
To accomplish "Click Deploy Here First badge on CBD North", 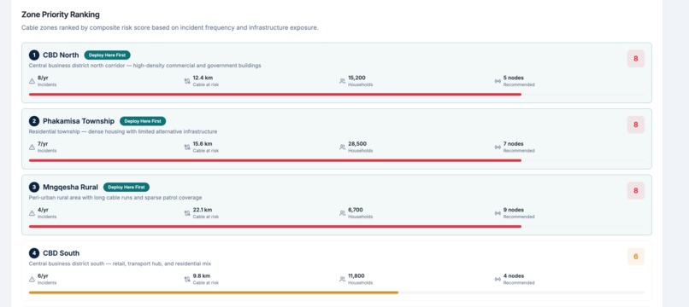I will pos(107,55).
